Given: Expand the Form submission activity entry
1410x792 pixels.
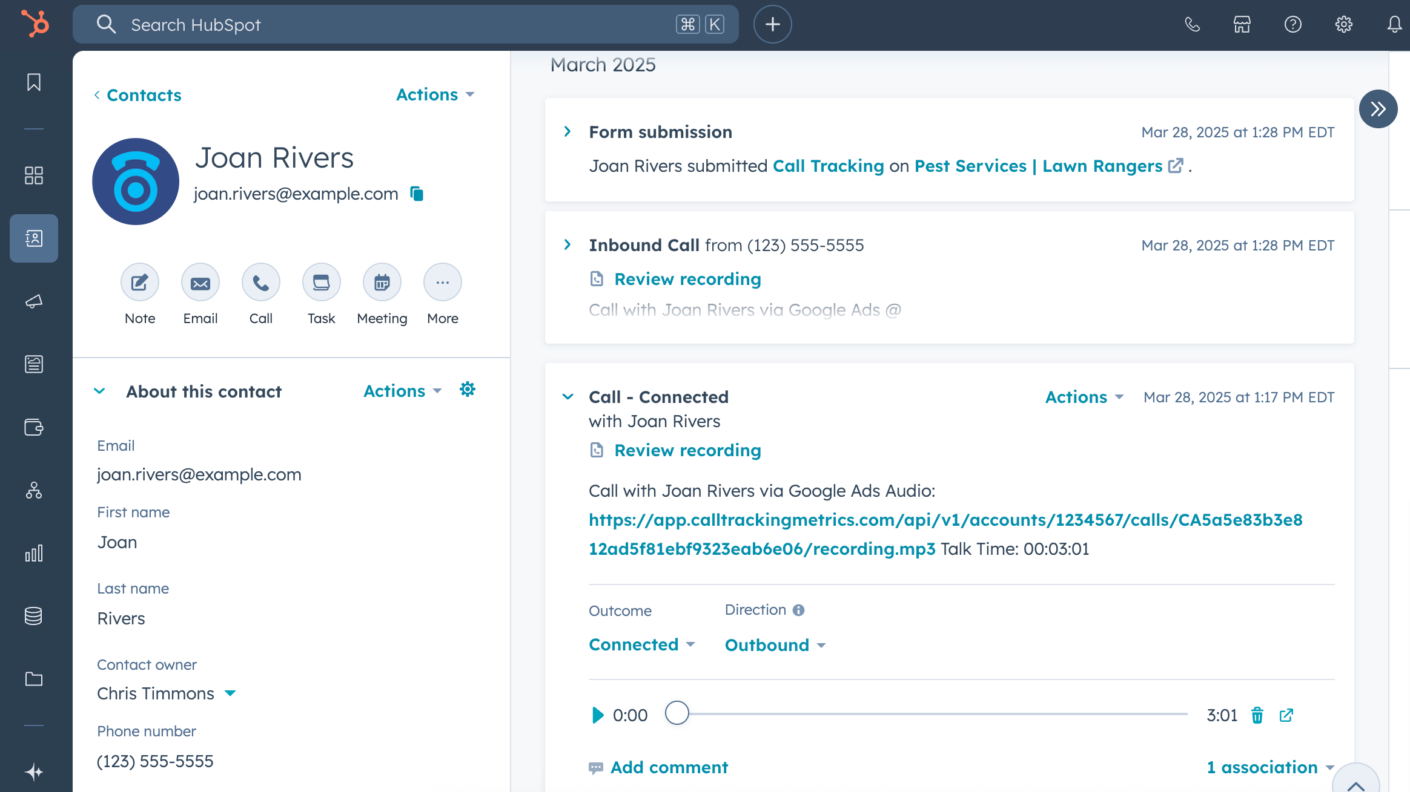Looking at the screenshot, I should pos(568,132).
